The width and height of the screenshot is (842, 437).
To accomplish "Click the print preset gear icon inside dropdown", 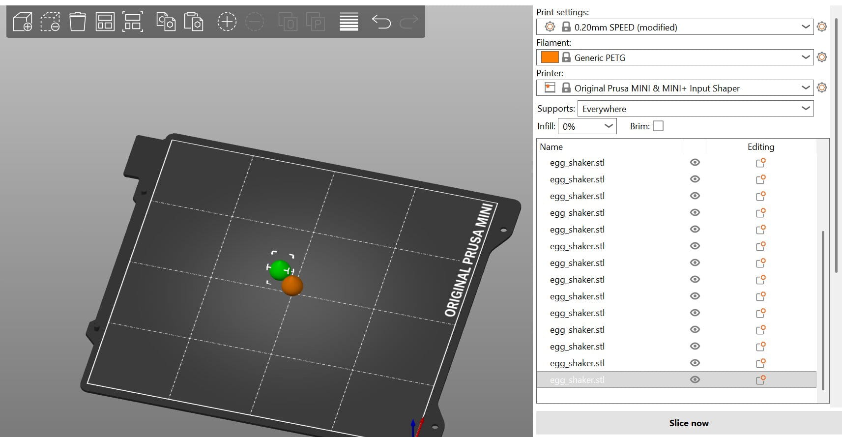I will [x=550, y=27].
